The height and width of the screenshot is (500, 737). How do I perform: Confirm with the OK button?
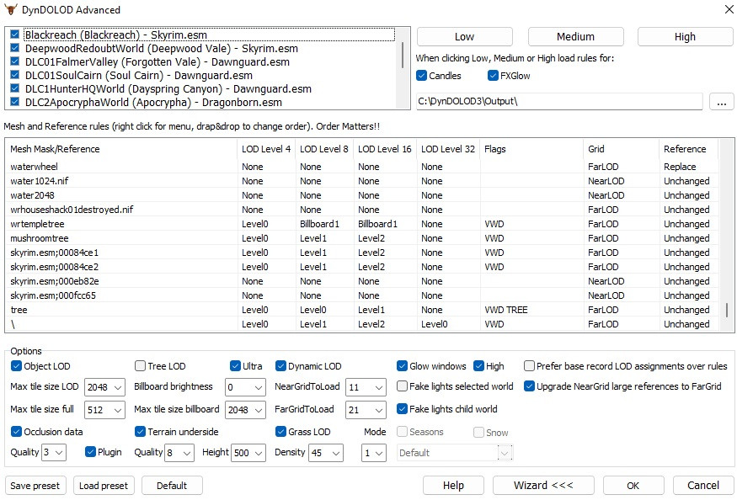(x=633, y=486)
